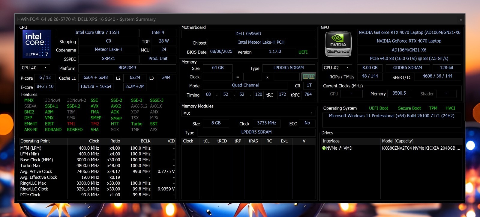Click the AVX2 feature flag
The image size is (480, 217).
pyautogui.click(x=116, y=106)
